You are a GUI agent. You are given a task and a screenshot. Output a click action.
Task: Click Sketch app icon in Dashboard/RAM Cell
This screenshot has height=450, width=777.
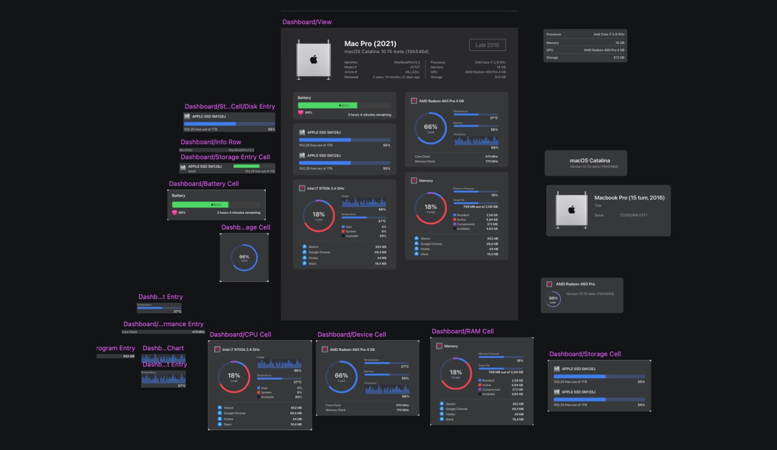(x=442, y=403)
